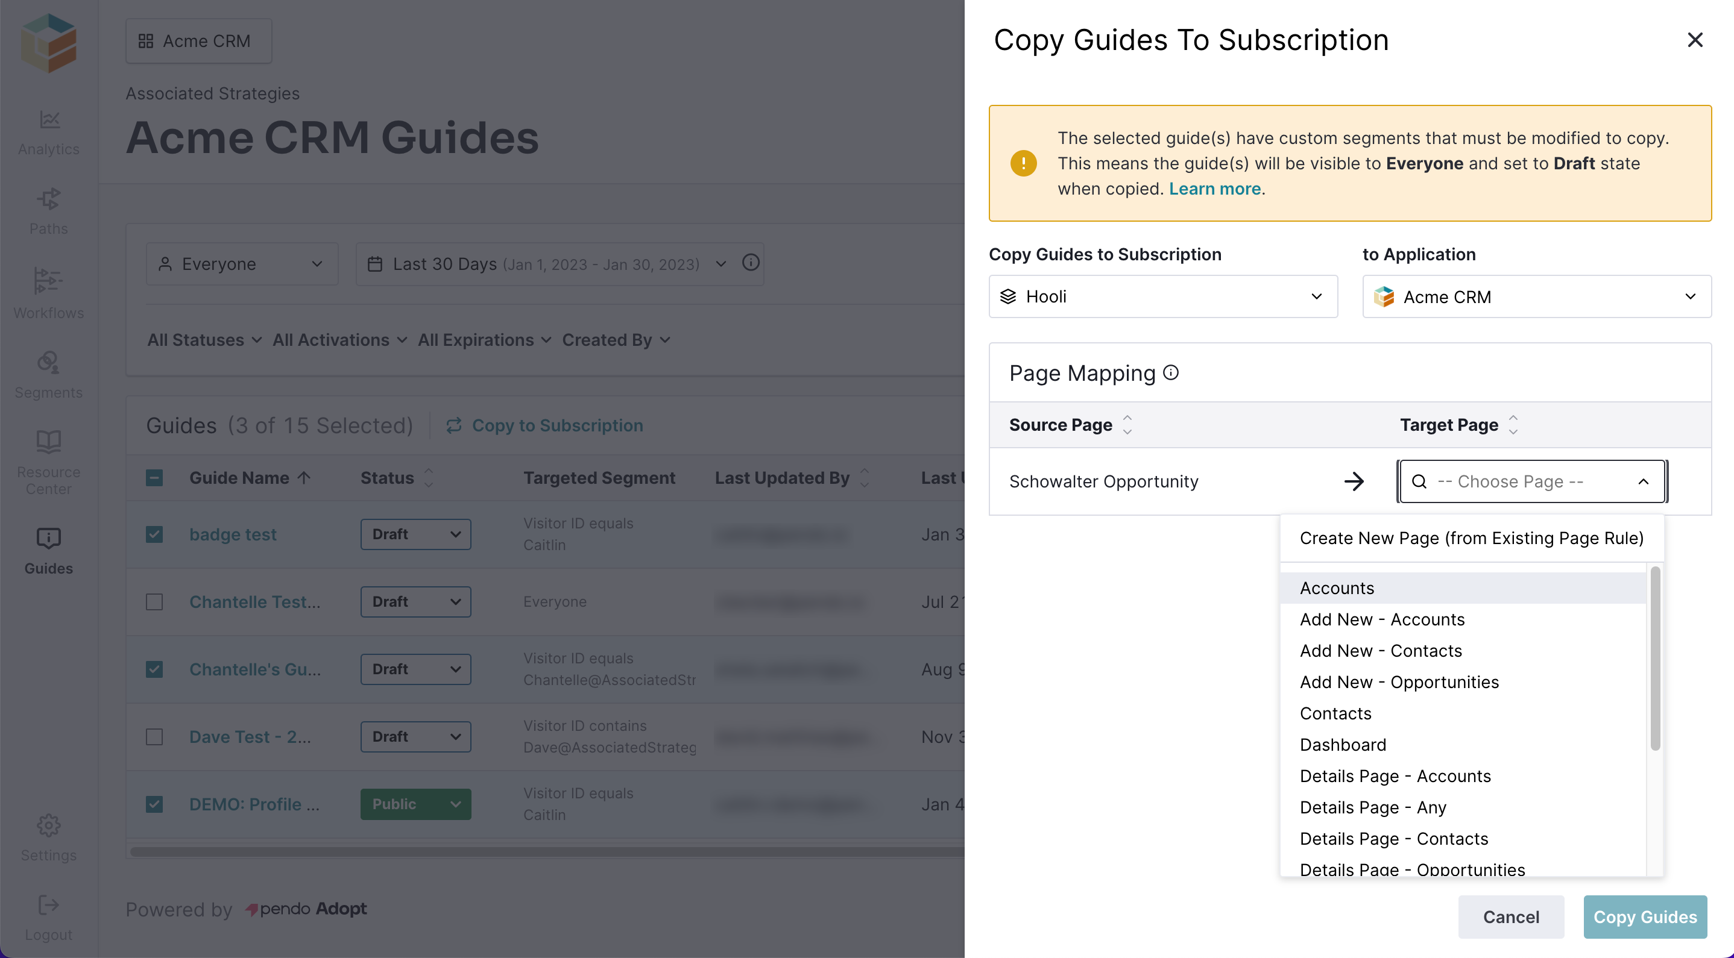Screen dimensions: 1734x958
Task: Click the page list vertical scrollbar
Action: tap(1655, 659)
